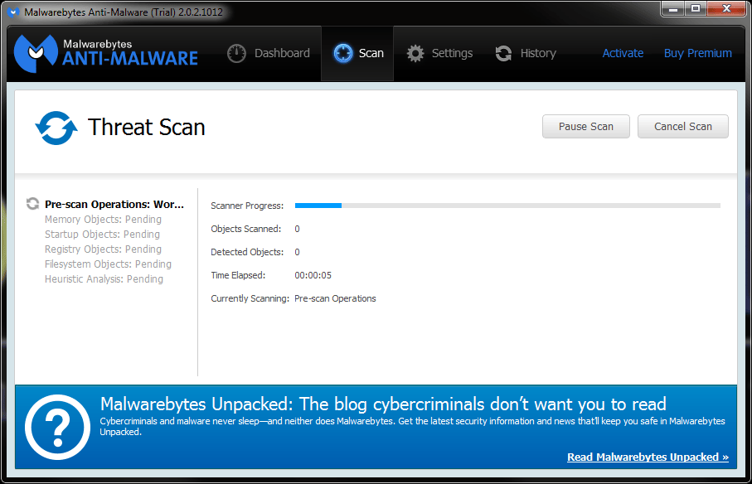Open the Dashboard tab
Screen dimensions: 752x484
coord(281,53)
